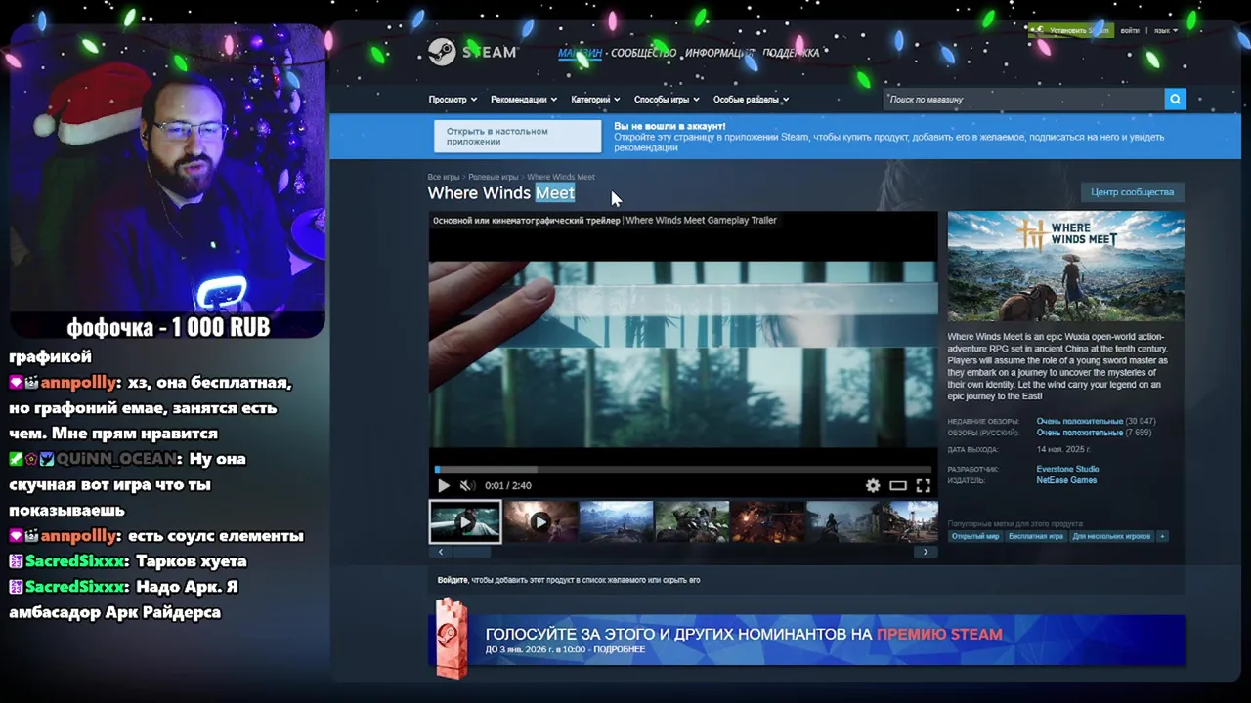The height and width of the screenshot is (703, 1251).
Task: Open the video player settings gear
Action: click(x=873, y=485)
